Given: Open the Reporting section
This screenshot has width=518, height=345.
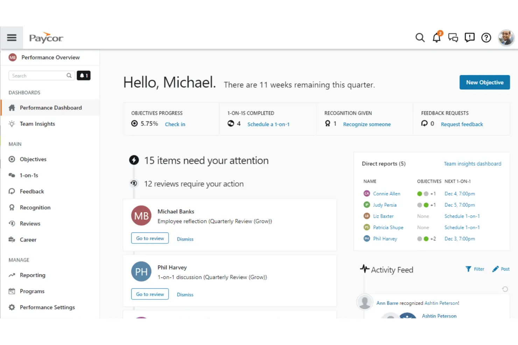Looking at the screenshot, I should click(32, 275).
